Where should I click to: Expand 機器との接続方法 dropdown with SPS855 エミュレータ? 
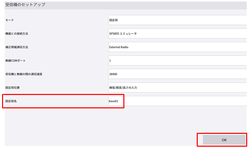pyautogui.click(x=177, y=33)
